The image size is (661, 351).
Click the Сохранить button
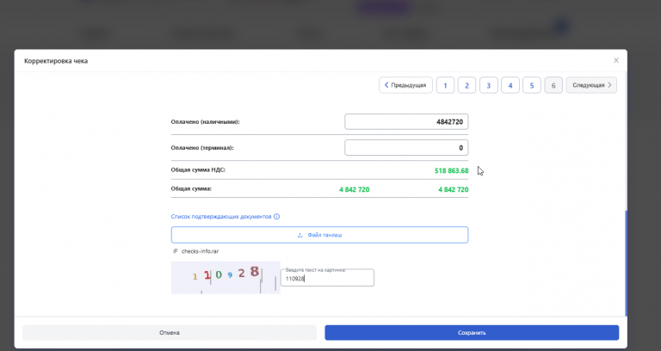tap(472, 333)
